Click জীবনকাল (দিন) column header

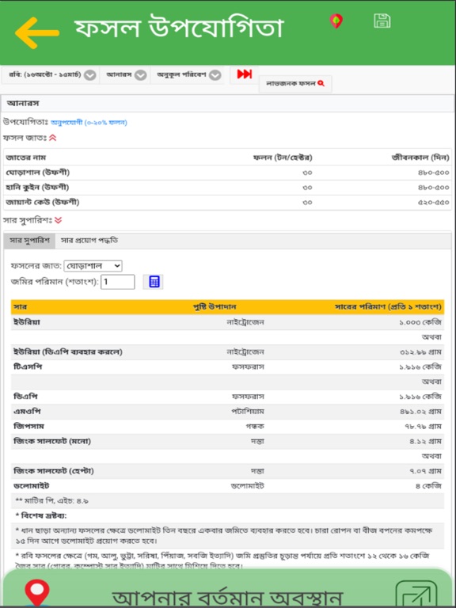tap(420, 158)
